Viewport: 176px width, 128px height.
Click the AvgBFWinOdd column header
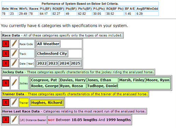pyautogui.click(x=147, y=8)
